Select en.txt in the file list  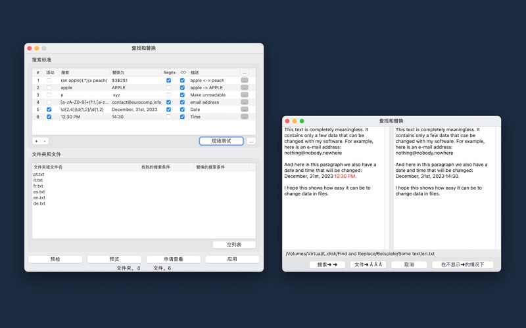[x=39, y=197]
